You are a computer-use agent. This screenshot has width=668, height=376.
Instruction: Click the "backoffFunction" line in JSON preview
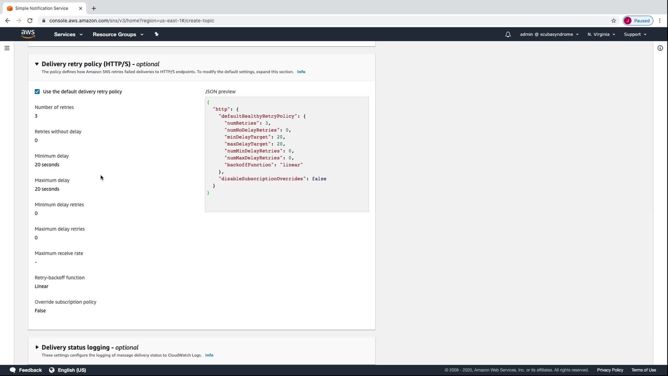[263, 165]
